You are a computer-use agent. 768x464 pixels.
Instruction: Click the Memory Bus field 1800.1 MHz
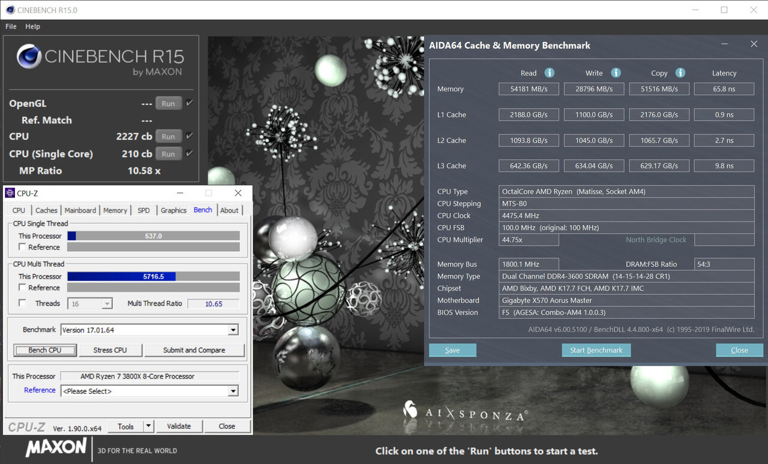[529, 264]
